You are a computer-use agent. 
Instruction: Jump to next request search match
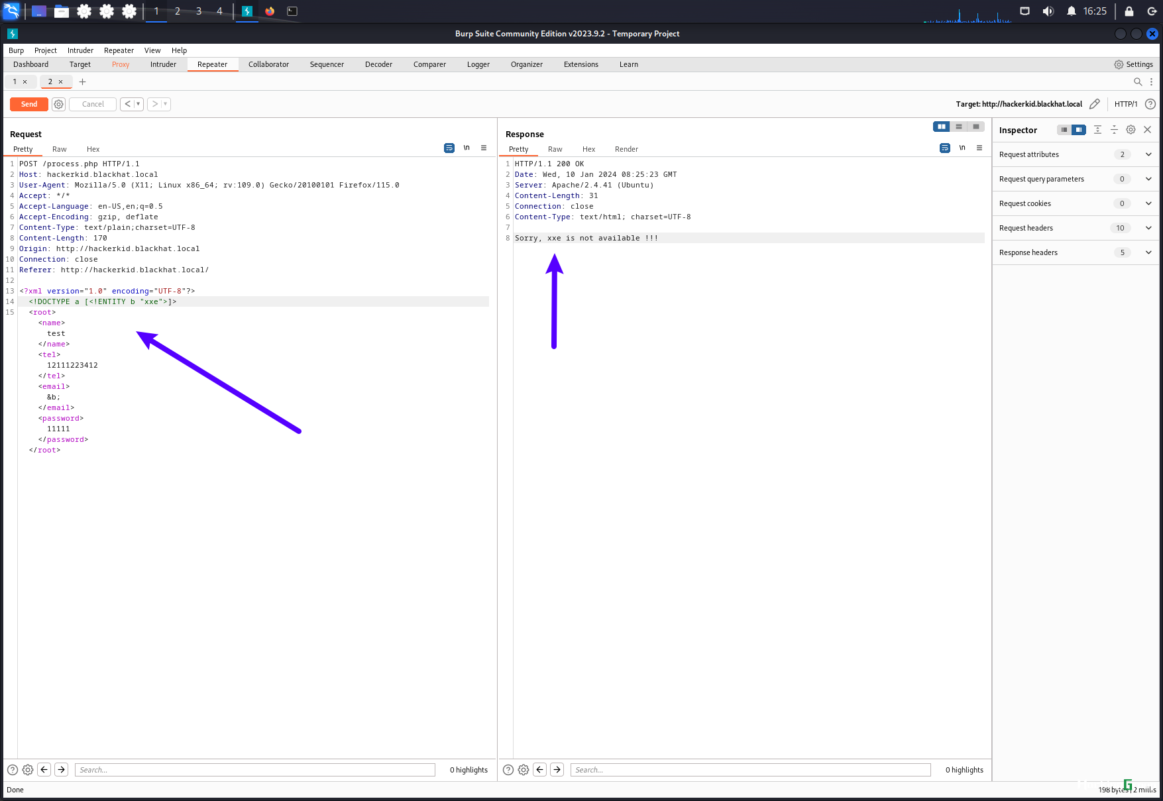pos(61,769)
